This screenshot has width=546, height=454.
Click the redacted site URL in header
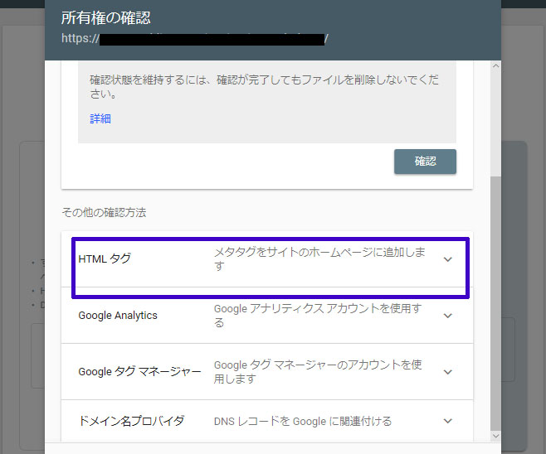[x=212, y=38]
